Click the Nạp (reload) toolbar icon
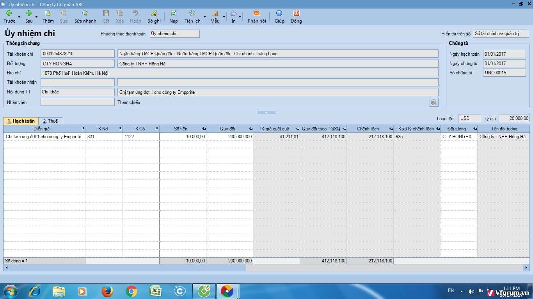 (x=174, y=13)
